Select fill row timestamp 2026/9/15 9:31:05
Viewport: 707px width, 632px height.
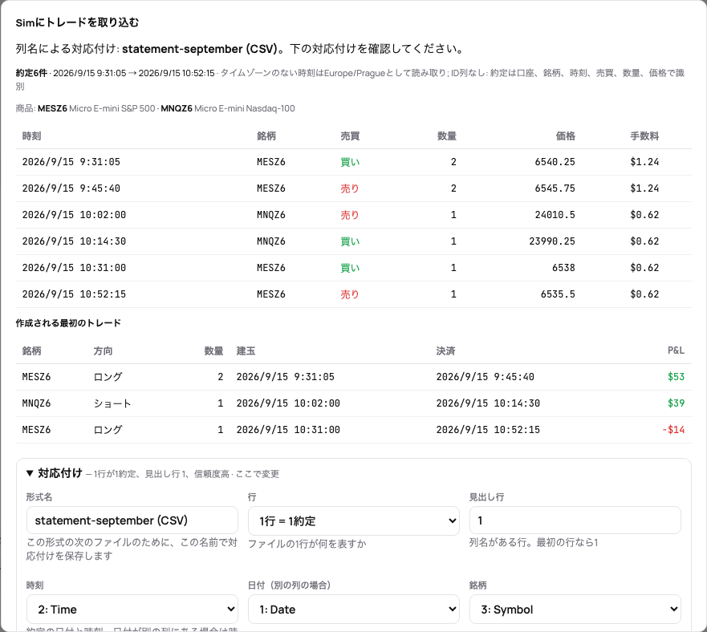(x=71, y=162)
